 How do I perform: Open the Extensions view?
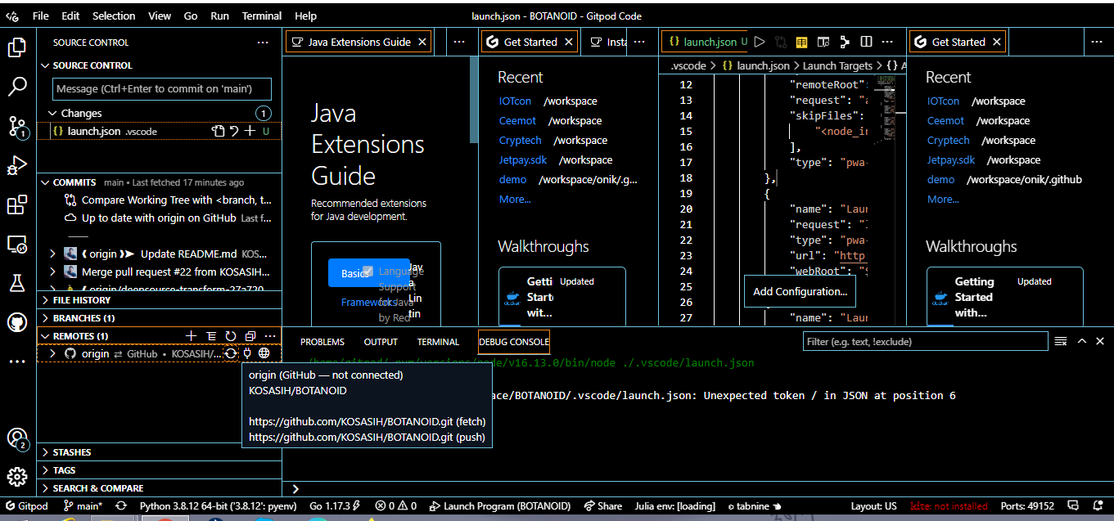point(17,205)
